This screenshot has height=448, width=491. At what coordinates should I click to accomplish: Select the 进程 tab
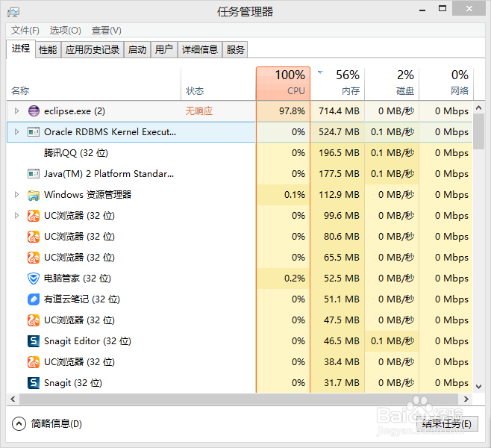coord(21,49)
